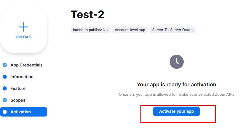This screenshot has width=247, height=130.
Task: Click the App Credentials checkmark icon
Action: click(5, 65)
